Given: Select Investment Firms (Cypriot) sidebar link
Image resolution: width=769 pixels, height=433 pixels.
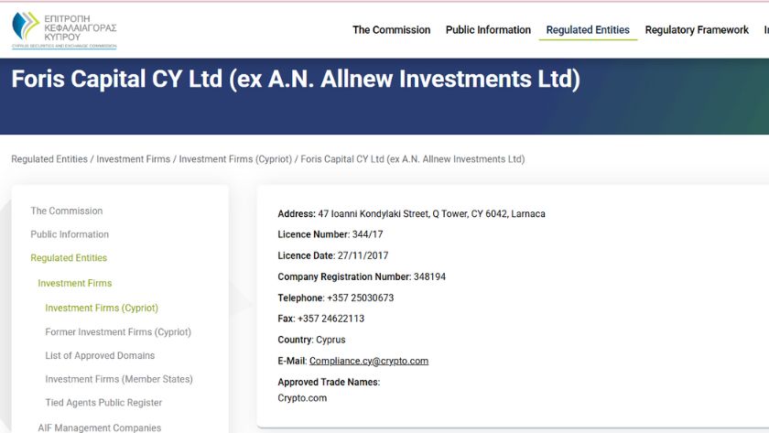Looking at the screenshot, I should click(102, 309).
